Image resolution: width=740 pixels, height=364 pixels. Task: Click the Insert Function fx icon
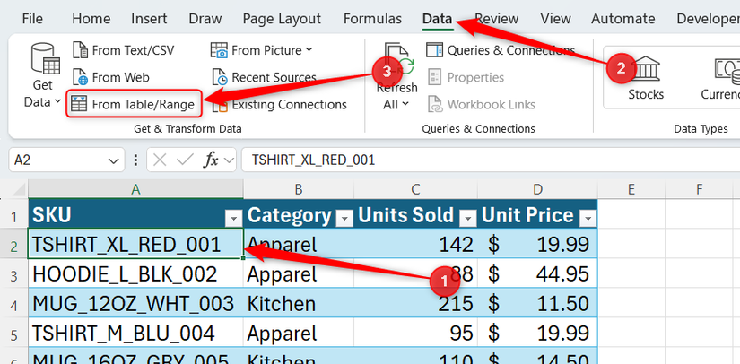point(211,160)
